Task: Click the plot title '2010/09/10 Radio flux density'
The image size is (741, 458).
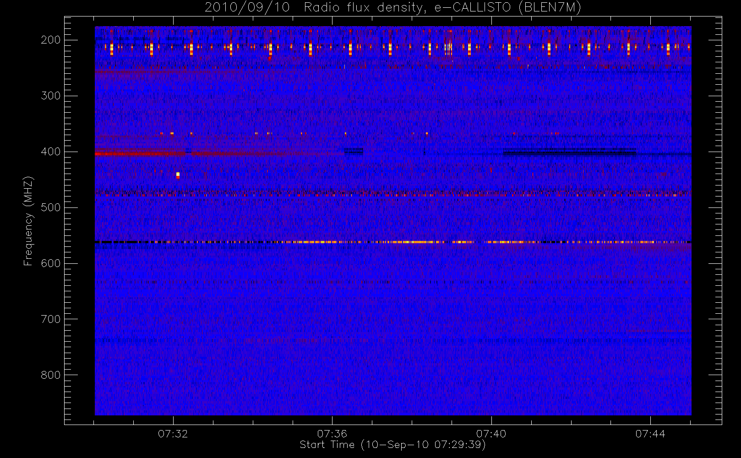Action: tap(313, 8)
